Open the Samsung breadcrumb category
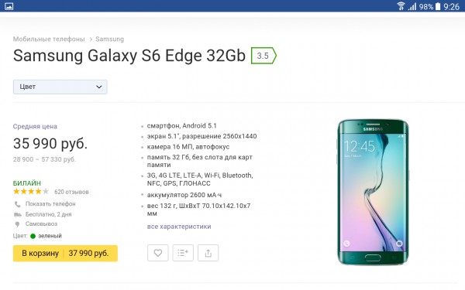The image size is (465, 290). (110, 39)
